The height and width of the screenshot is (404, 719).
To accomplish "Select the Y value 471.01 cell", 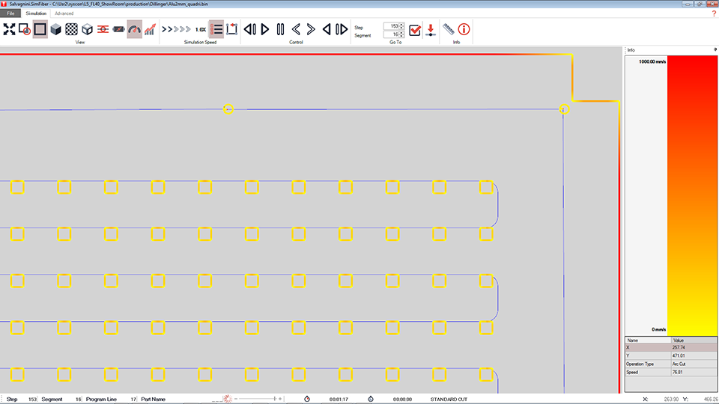I will point(694,356).
